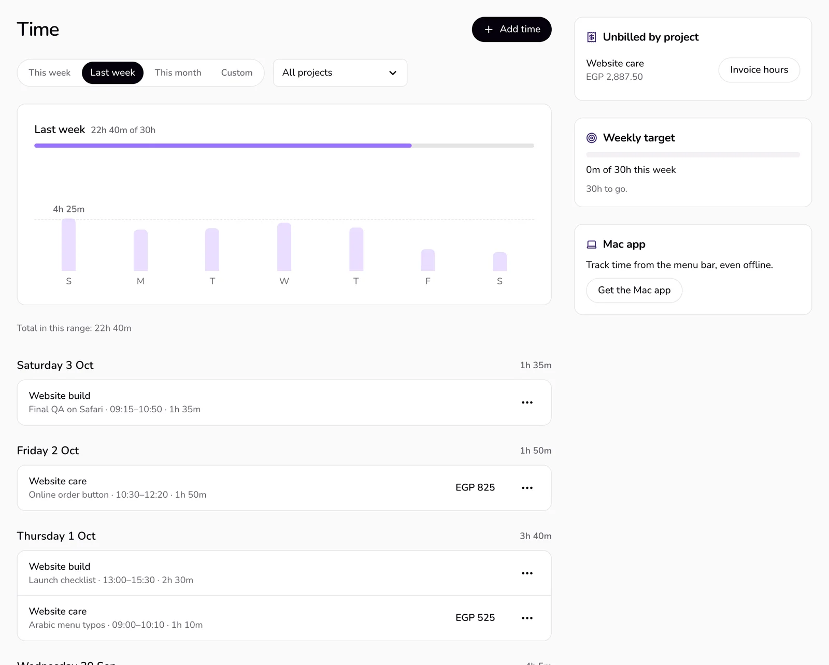This screenshot has width=829, height=665.
Task: Open options for Final QA on Safari entry
Action: [x=527, y=402]
